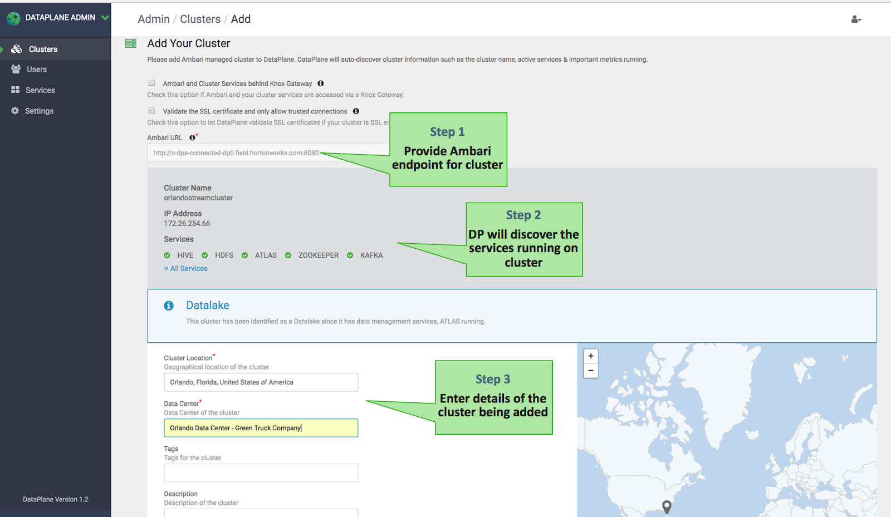
Task: Click the HIVE service check icon
Action: pyautogui.click(x=167, y=255)
